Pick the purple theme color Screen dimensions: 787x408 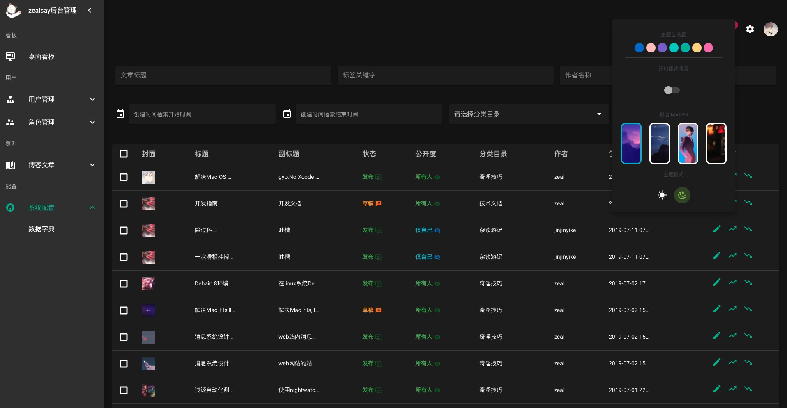pyautogui.click(x=662, y=48)
